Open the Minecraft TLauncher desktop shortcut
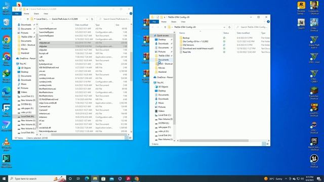The width and height of the screenshot is (324, 182). pos(314,93)
